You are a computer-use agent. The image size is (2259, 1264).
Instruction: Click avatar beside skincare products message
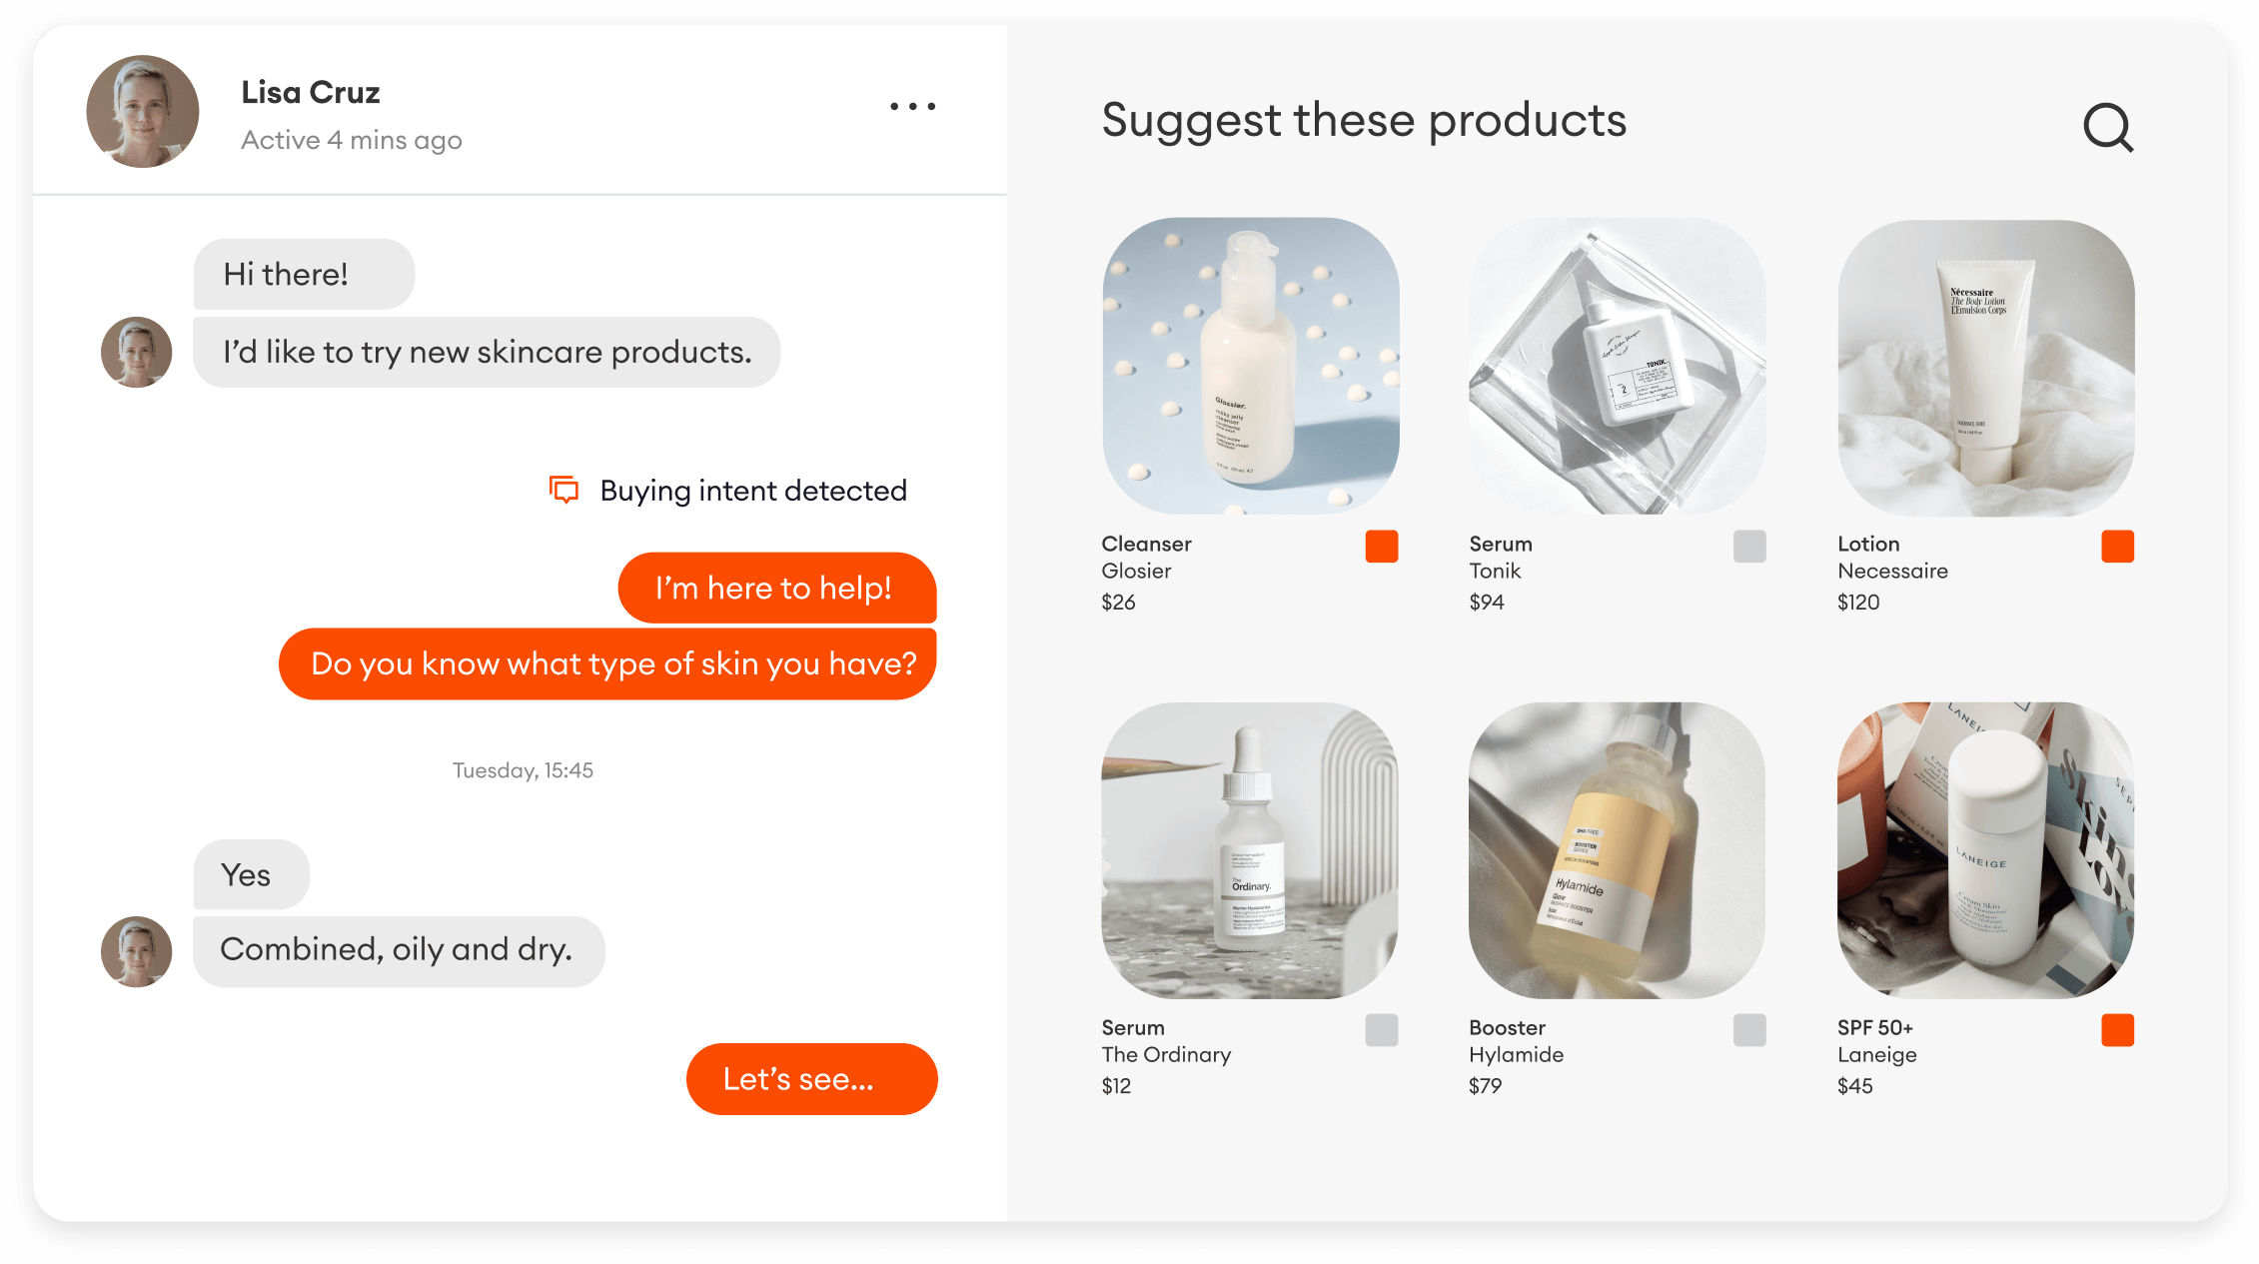[137, 353]
